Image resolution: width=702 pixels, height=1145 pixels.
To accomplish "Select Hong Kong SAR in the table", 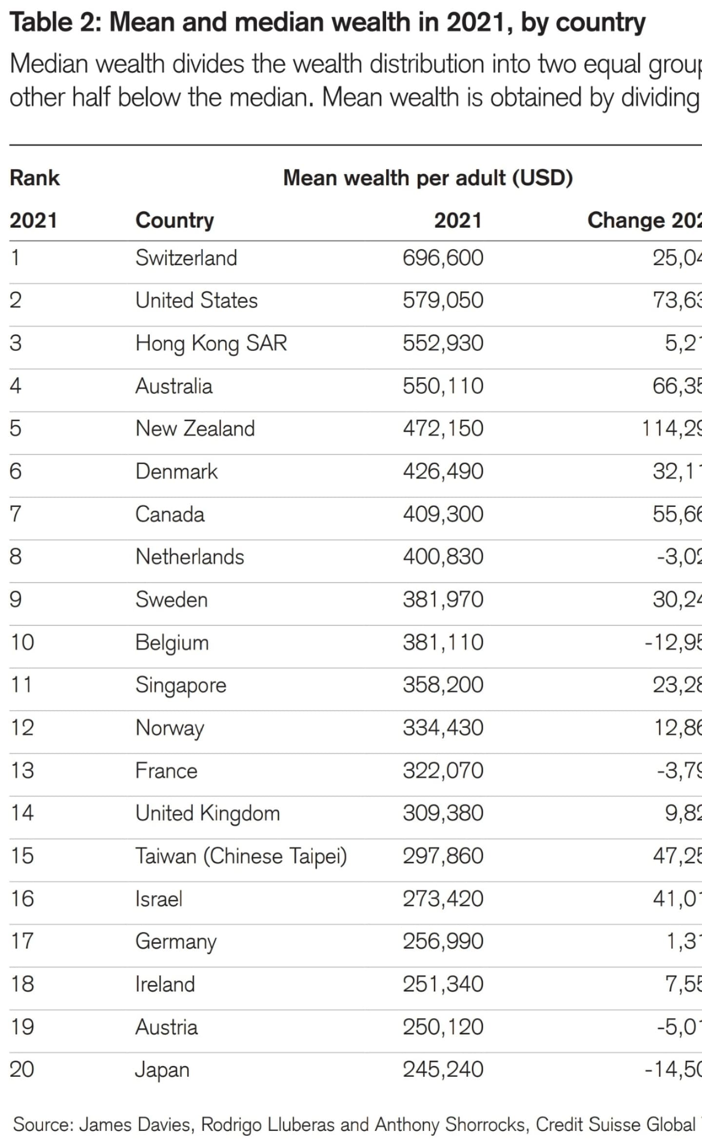I will click(x=211, y=343).
